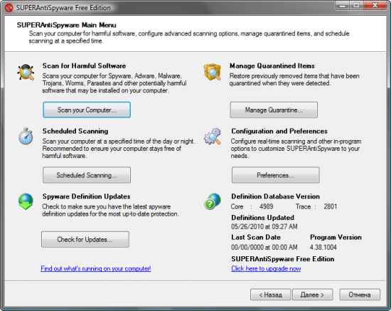Click the ladybug scan icon
The height and width of the screenshot is (311, 391).
pos(26,73)
